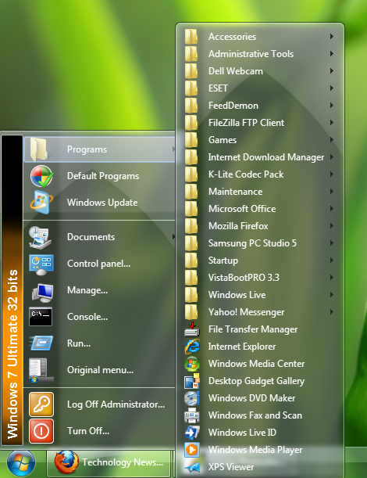
Task: Click the Desktop Gadget Gallery icon
Action: [192, 381]
